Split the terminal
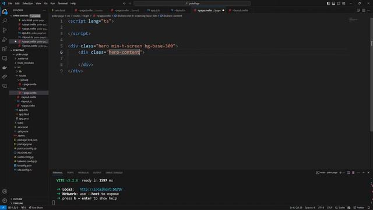The image size is (373, 210). 349,173
